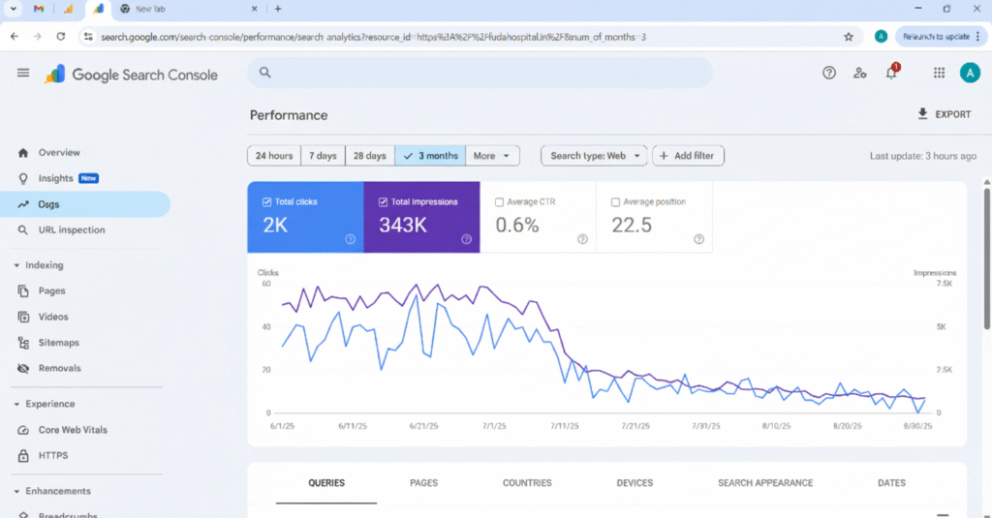Click the Add filter button

(x=688, y=156)
